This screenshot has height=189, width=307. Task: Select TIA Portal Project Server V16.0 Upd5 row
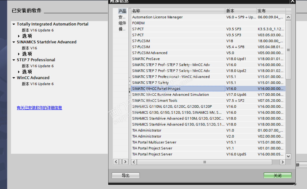point(208,154)
